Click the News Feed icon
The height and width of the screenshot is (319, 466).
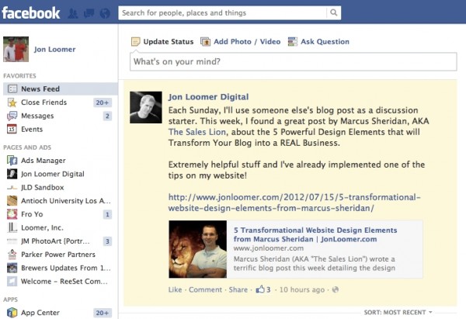coord(12,88)
